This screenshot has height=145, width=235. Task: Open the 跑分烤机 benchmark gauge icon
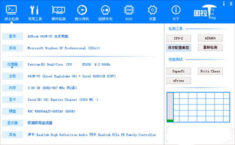(x=82, y=10)
